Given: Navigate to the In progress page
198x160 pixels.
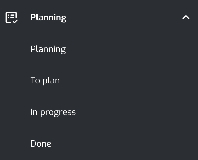Looking at the screenshot, I should tap(53, 112).
